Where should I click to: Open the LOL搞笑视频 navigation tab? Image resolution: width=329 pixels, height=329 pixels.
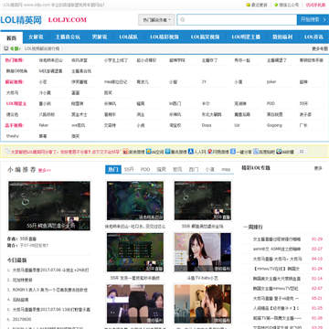coord(206,37)
